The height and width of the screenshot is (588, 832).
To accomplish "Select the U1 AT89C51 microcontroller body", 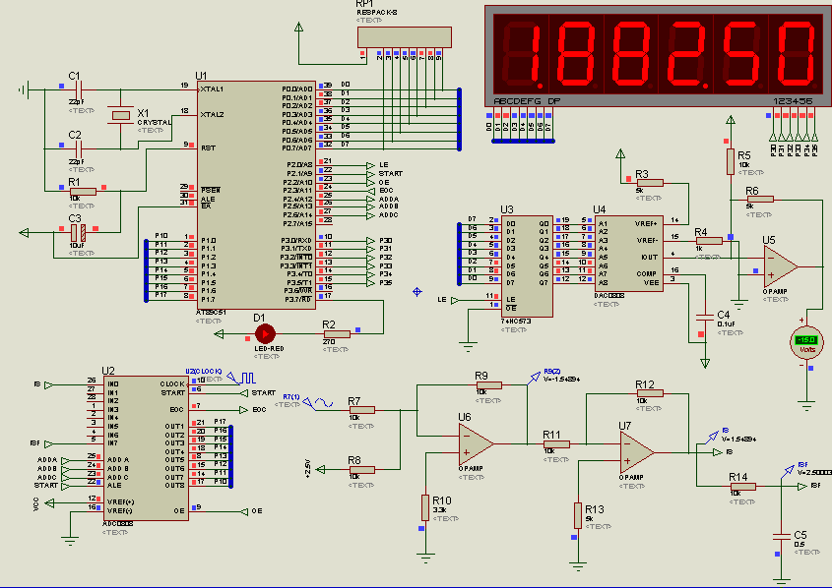I will click(256, 196).
